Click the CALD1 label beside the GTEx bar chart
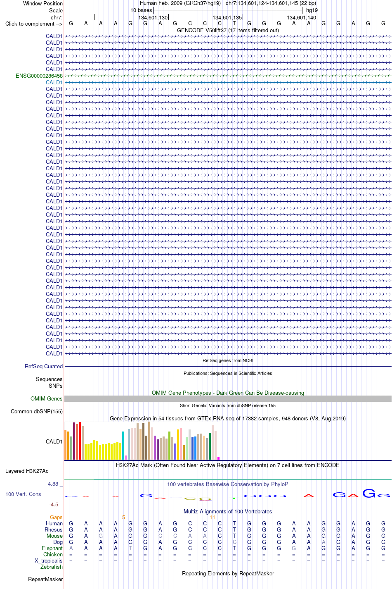 click(54, 441)
